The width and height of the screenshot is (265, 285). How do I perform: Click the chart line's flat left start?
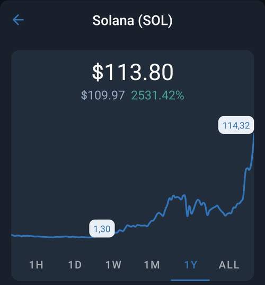click(13, 235)
